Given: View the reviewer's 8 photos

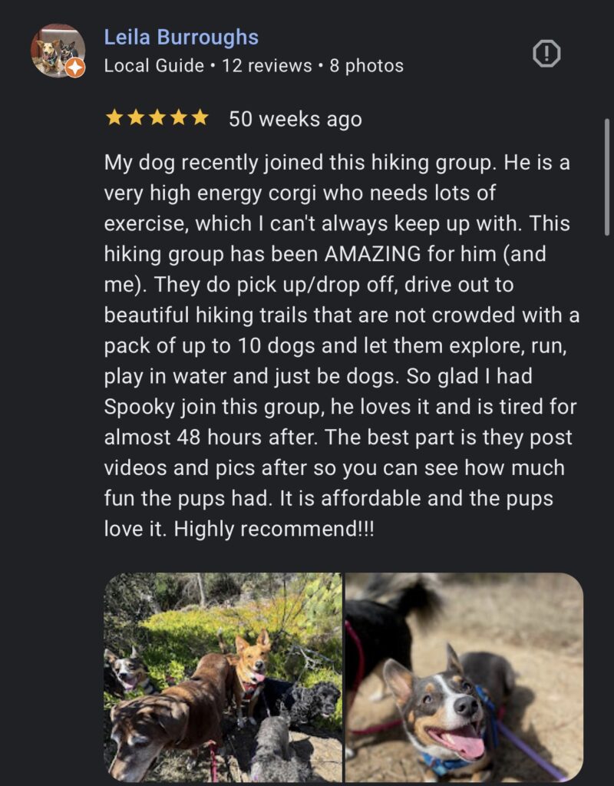Looking at the screenshot, I should (x=366, y=66).
